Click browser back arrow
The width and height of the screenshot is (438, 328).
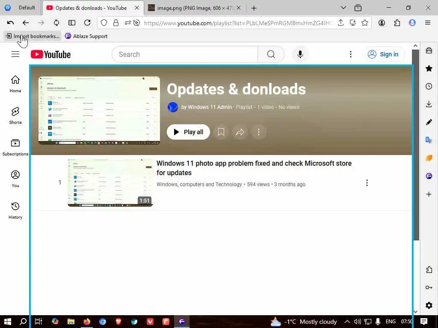pyautogui.click(x=26, y=23)
